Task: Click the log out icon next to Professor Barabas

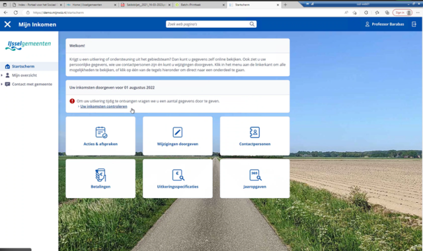Action: point(414,24)
